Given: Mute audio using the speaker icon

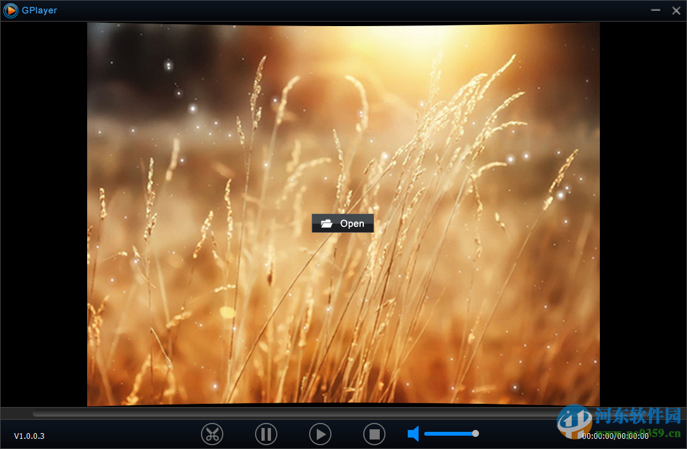Looking at the screenshot, I should tap(413, 434).
